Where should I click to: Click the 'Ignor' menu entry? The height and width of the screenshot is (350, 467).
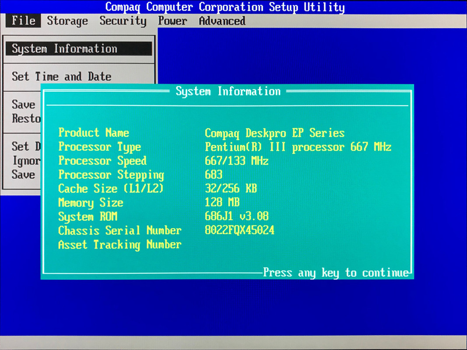[26, 161]
